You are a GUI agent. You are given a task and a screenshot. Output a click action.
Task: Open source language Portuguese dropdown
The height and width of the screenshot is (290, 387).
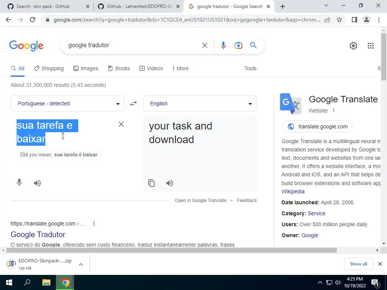(67, 103)
